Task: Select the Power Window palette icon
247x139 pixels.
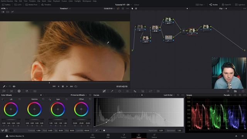Action: (x=120, y=91)
